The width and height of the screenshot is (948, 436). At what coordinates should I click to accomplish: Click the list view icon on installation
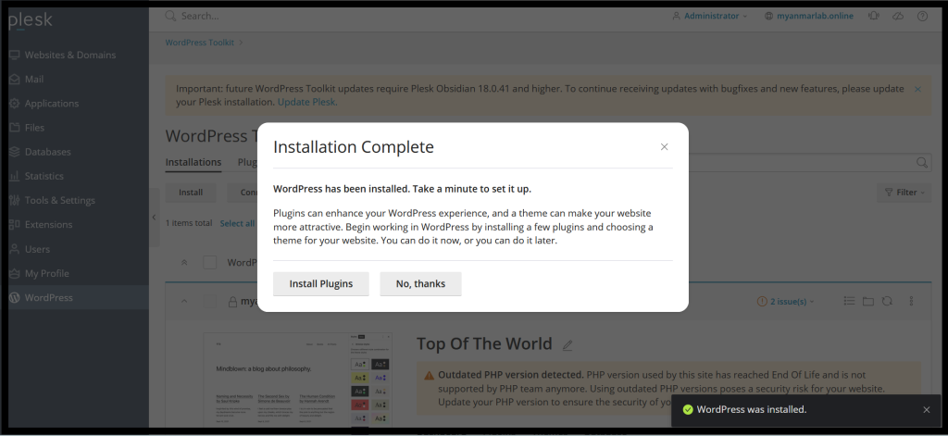[x=850, y=301]
